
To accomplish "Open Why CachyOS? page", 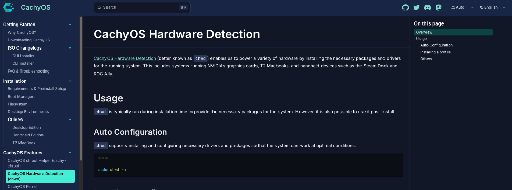I will pos(22,32).
